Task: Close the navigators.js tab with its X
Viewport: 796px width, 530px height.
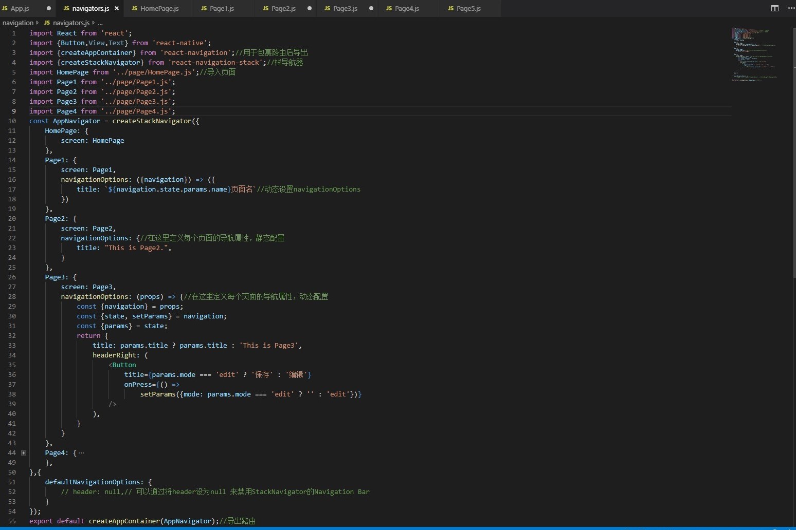Action: pos(117,8)
